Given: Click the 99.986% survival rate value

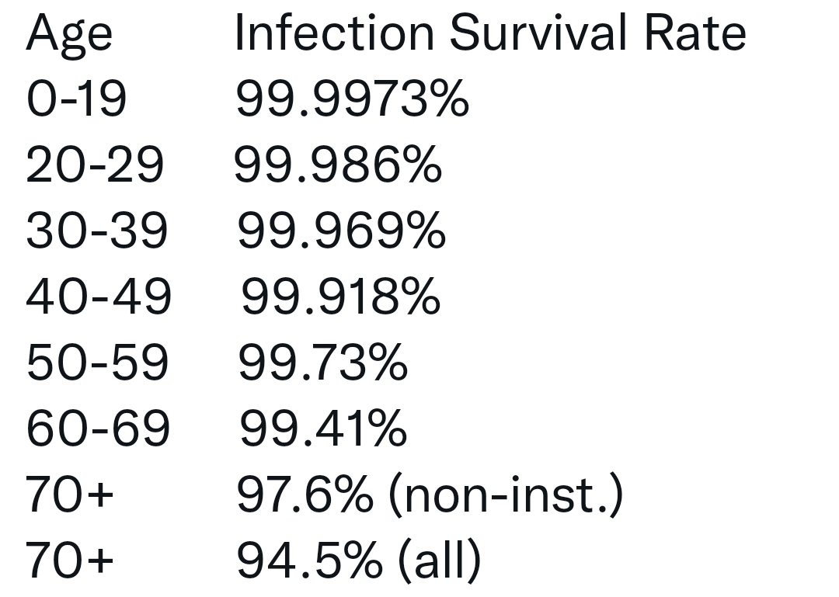Looking at the screenshot, I should pos(338,165).
